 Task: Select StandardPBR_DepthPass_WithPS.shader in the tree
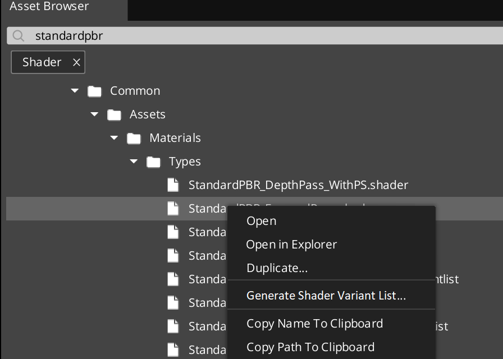[298, 185]
